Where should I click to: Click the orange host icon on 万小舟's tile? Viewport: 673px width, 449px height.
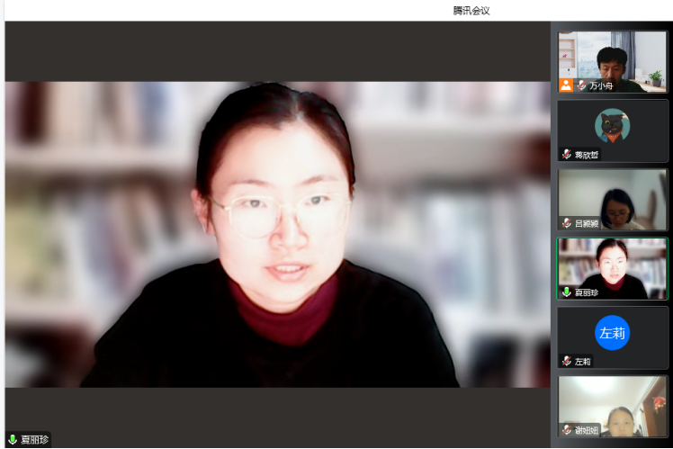(x=566, y=85)
